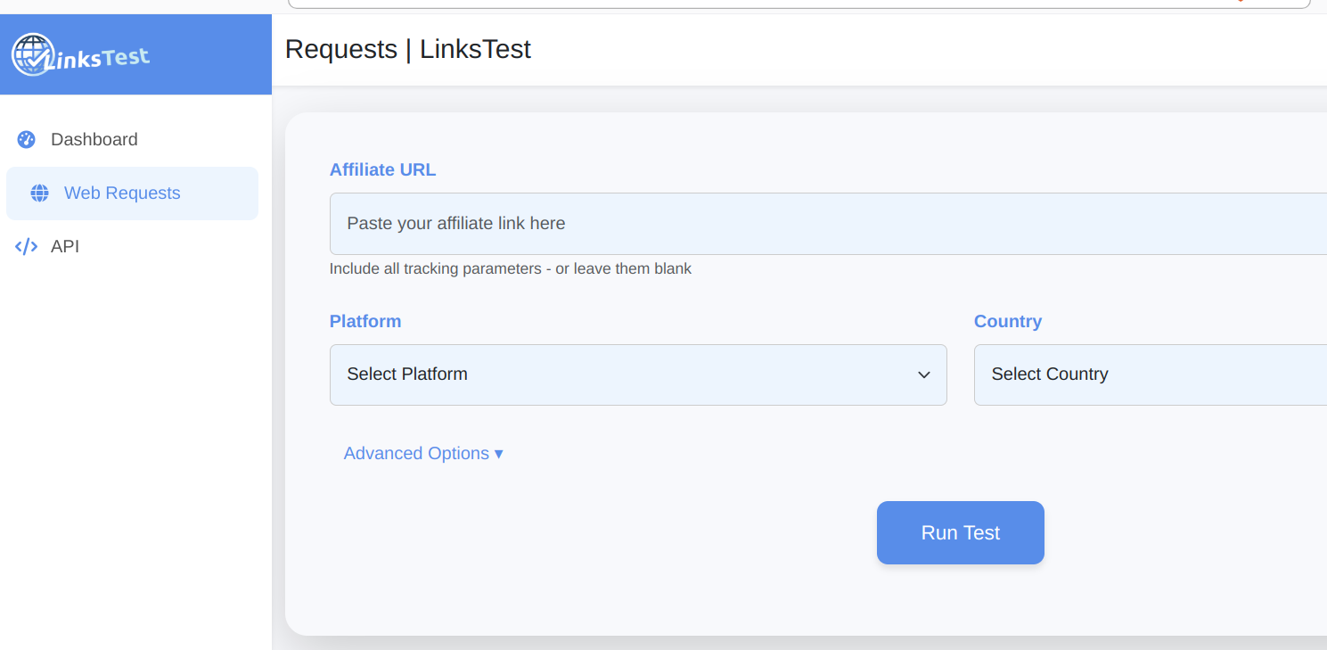This screenshot has height=650, width=1327.
Task: Click the Country label
Action: click(1008, 321)
